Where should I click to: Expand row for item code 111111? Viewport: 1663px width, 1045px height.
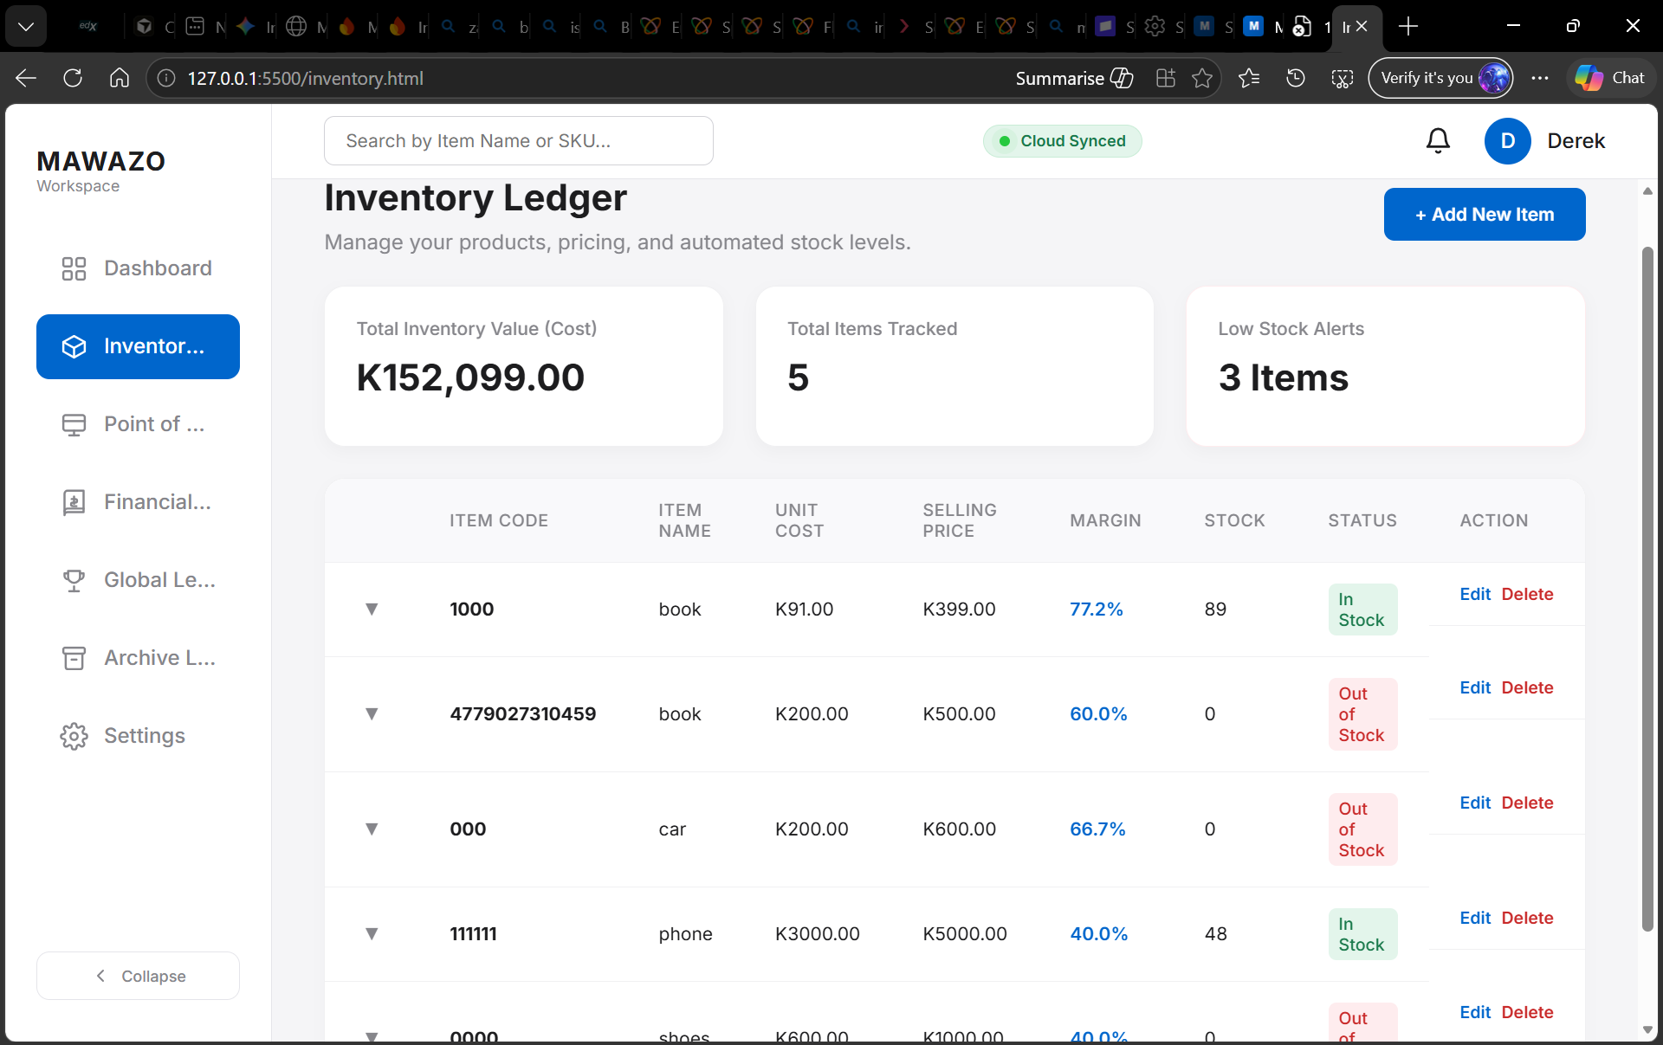point(372,934)
